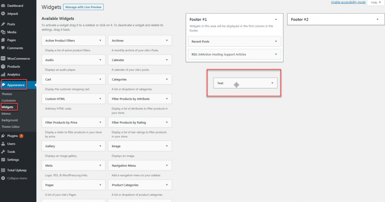Expand the Footer #2 widget area
This screenshot has height=202, width=385.
377,19
